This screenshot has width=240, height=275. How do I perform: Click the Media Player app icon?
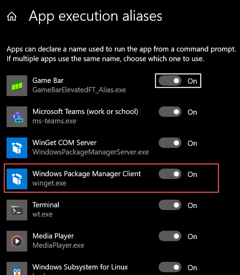tap(17, 241)
